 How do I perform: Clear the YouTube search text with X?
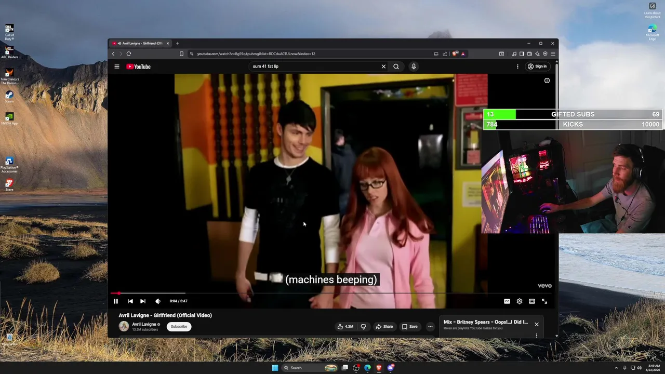click(383, 66)
